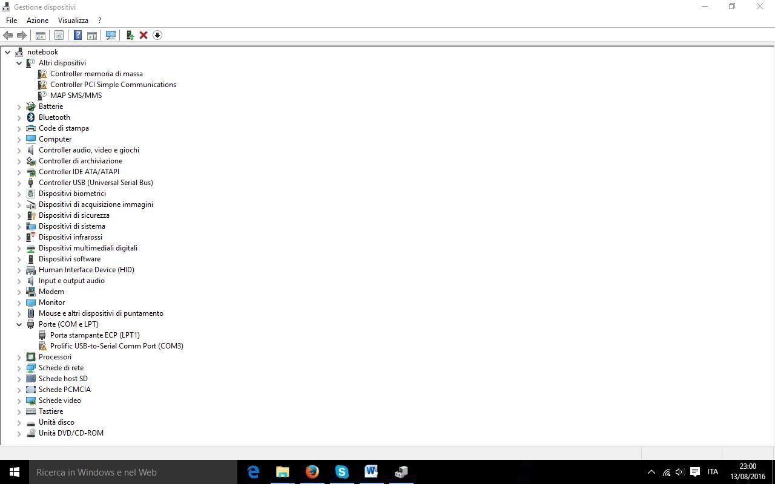Open the Properties toolbar icon

[x=59, y=35]
